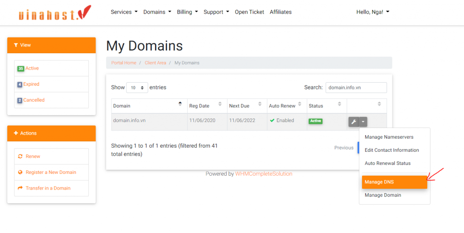Click the globe icon for Register a New Domain

point(20,172)
